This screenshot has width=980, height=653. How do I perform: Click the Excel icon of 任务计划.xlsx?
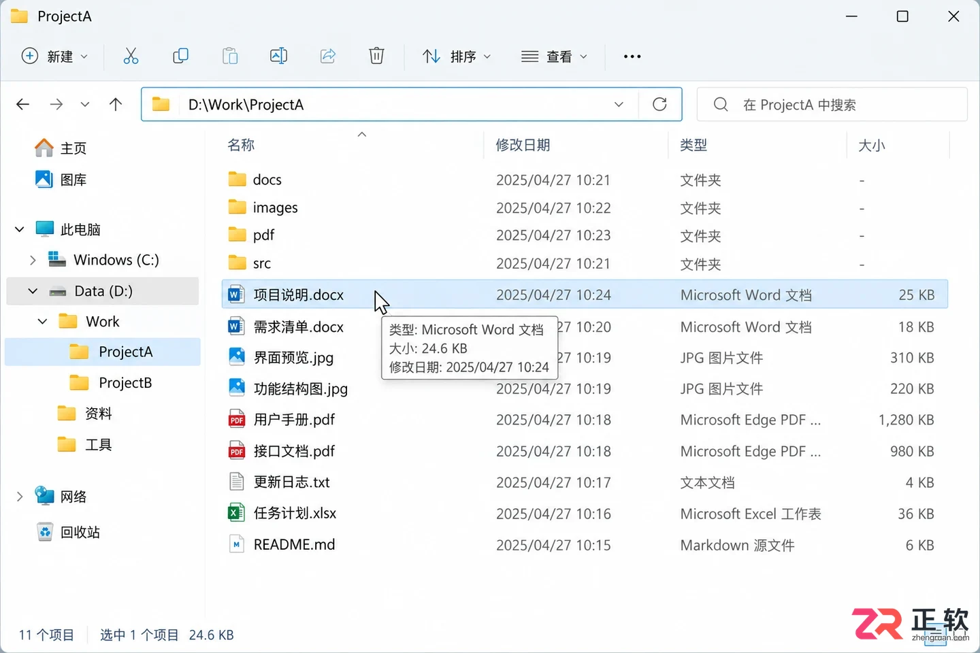click(235, 513)
